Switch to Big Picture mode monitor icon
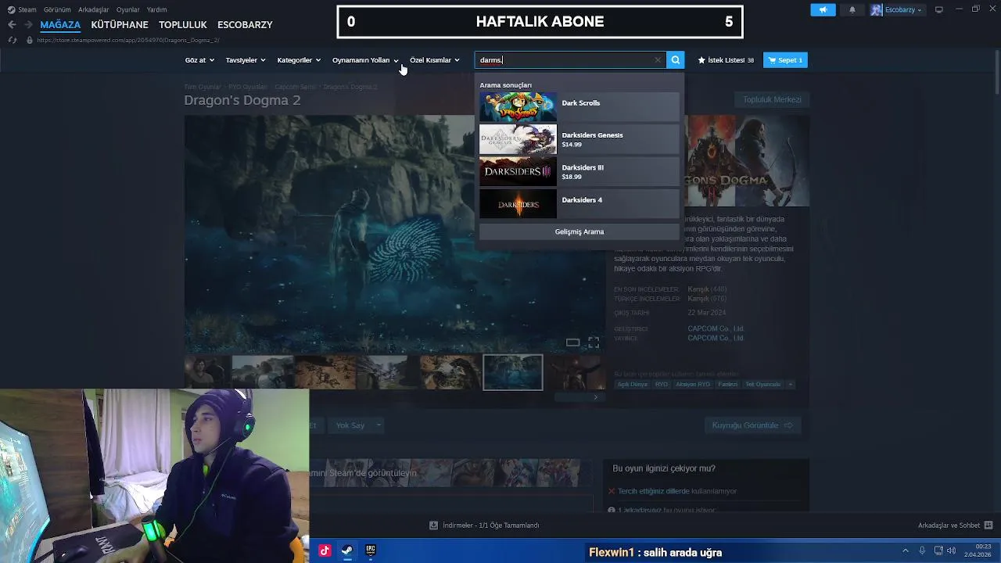Screen dimensions: 1001x563 (x=939, y=9)
